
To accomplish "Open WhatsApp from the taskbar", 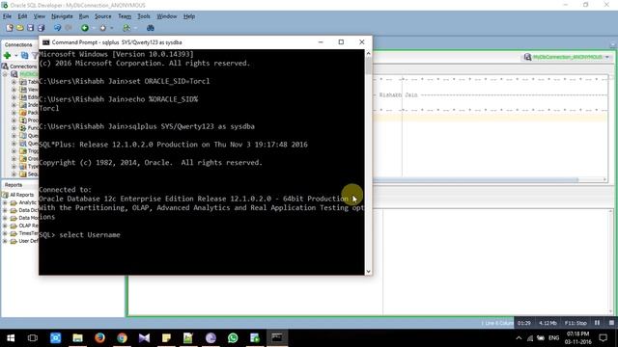I will [233, 338].
